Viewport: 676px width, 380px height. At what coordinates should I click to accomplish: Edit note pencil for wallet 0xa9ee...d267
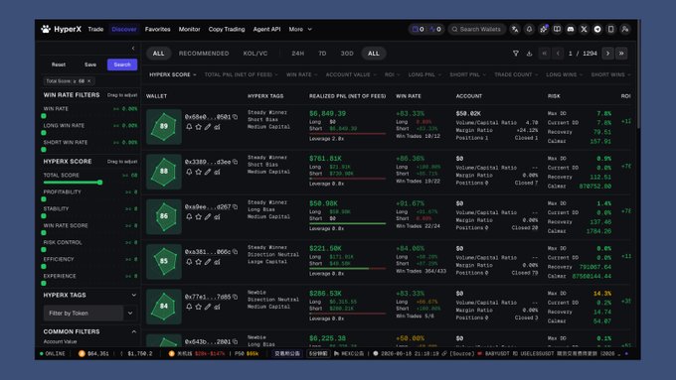coord(208,217)
